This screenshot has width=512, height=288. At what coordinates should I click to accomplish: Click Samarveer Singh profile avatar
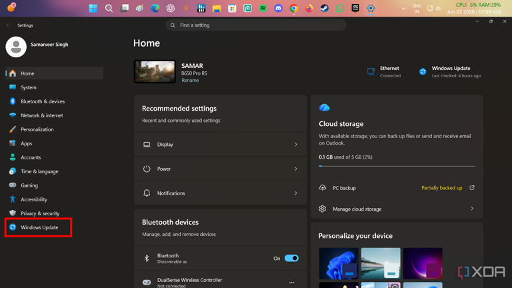click(16, 47)
